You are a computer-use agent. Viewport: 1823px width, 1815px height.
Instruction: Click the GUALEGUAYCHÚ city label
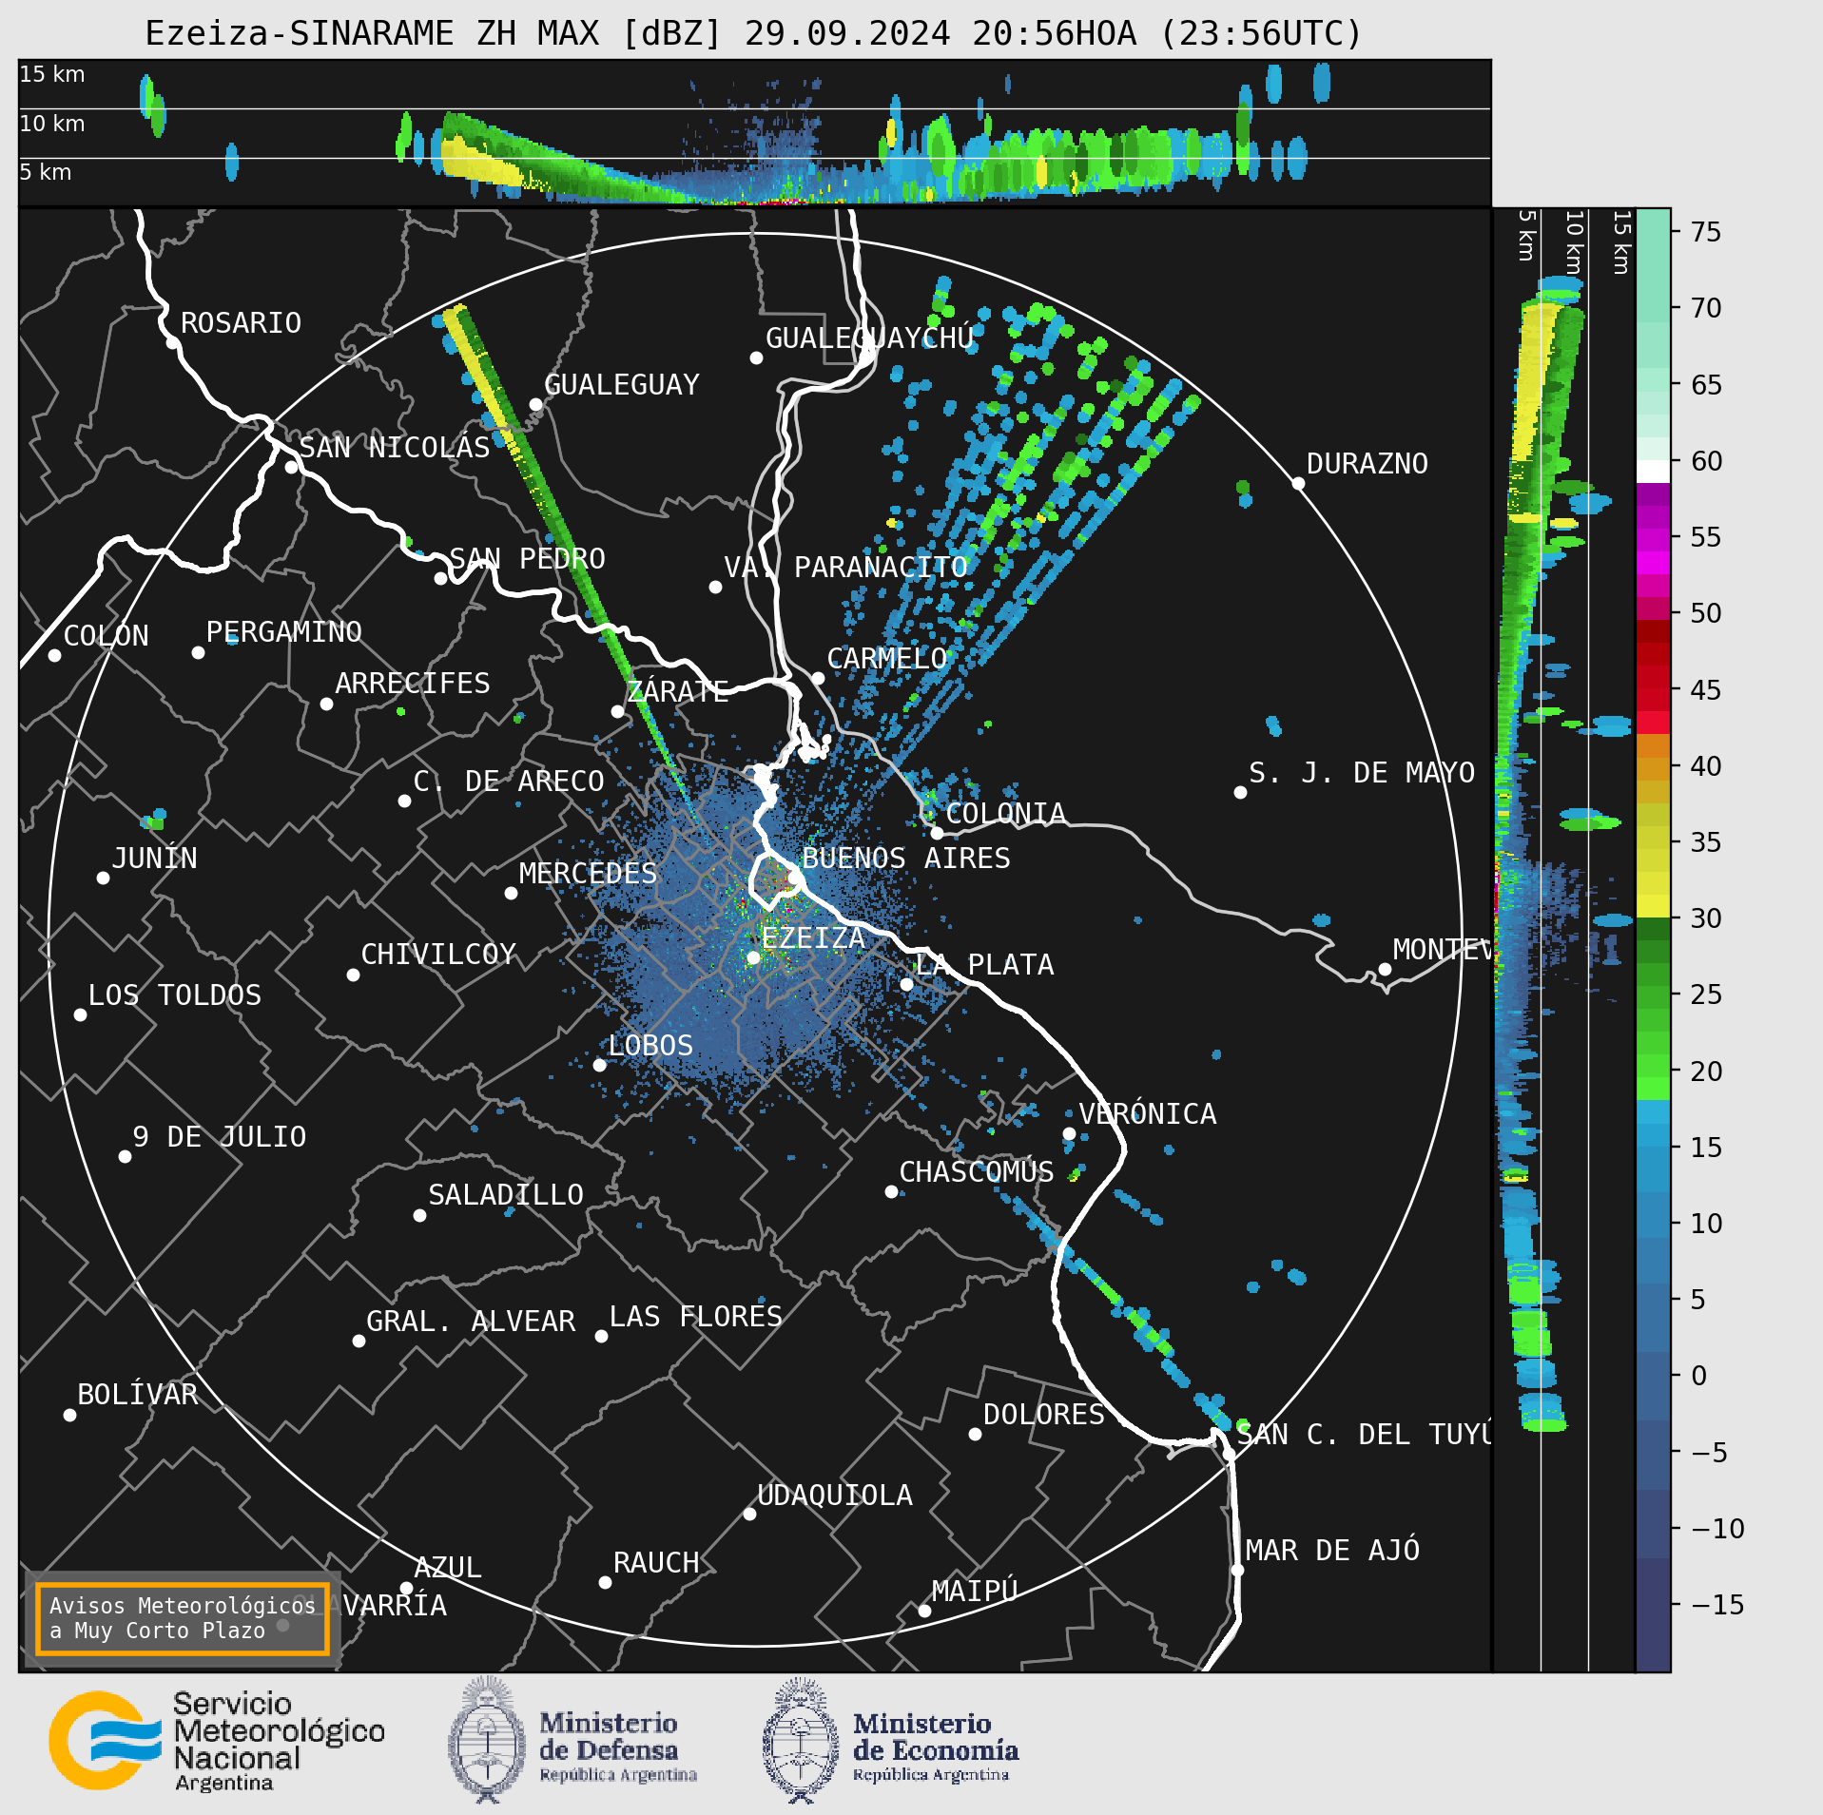tap(869, 338)
